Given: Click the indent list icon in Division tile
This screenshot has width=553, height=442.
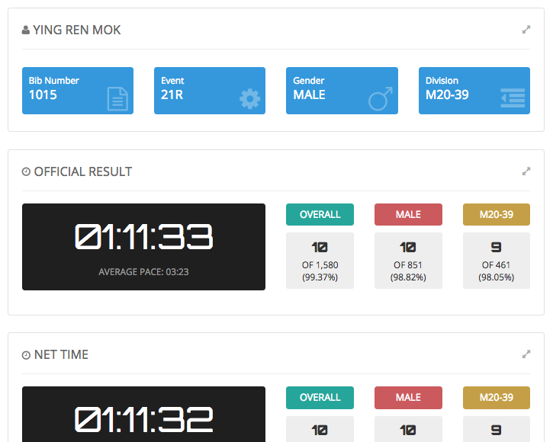Looking at the screenshot, I should coord(513,99).
